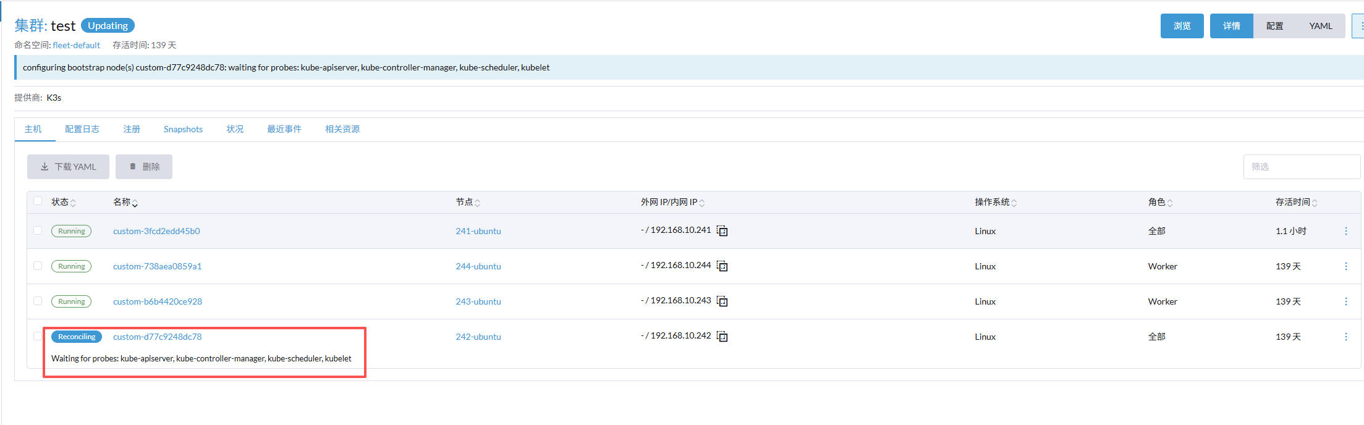Open row actions menu for custom-d77c9248dc78
Screen dimensions: 1364x425
1345,337
